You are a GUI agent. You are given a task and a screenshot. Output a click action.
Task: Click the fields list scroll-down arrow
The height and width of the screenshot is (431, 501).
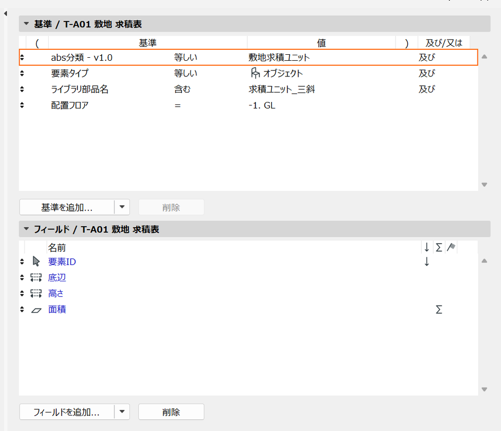[484, 389]
